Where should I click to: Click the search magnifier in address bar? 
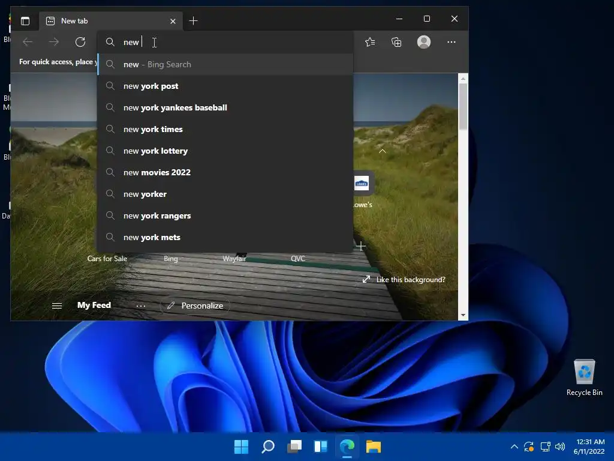110,42
